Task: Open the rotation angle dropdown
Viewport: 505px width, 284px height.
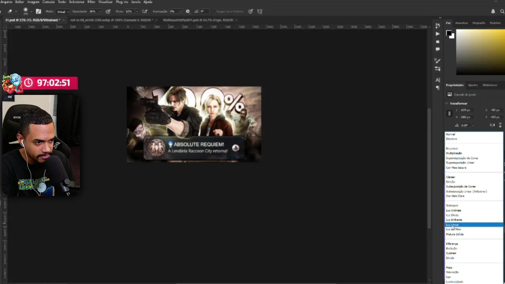Action: (x=473, y=125)
